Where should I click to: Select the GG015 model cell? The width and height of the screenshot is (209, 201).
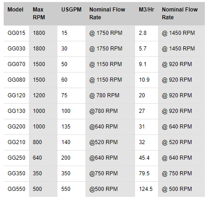(17, 33)
